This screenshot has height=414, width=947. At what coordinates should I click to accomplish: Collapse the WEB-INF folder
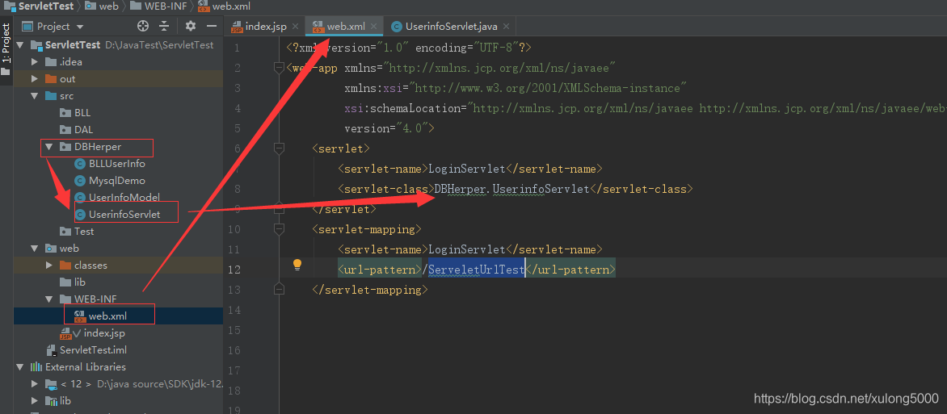(x=49, y=299)
